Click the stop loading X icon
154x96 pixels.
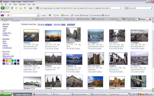pyautogui.click(x=16, y=8)
